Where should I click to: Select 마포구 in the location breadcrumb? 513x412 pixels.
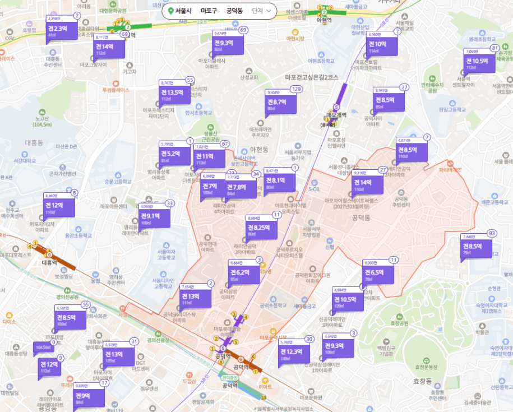tap(209, 11)
